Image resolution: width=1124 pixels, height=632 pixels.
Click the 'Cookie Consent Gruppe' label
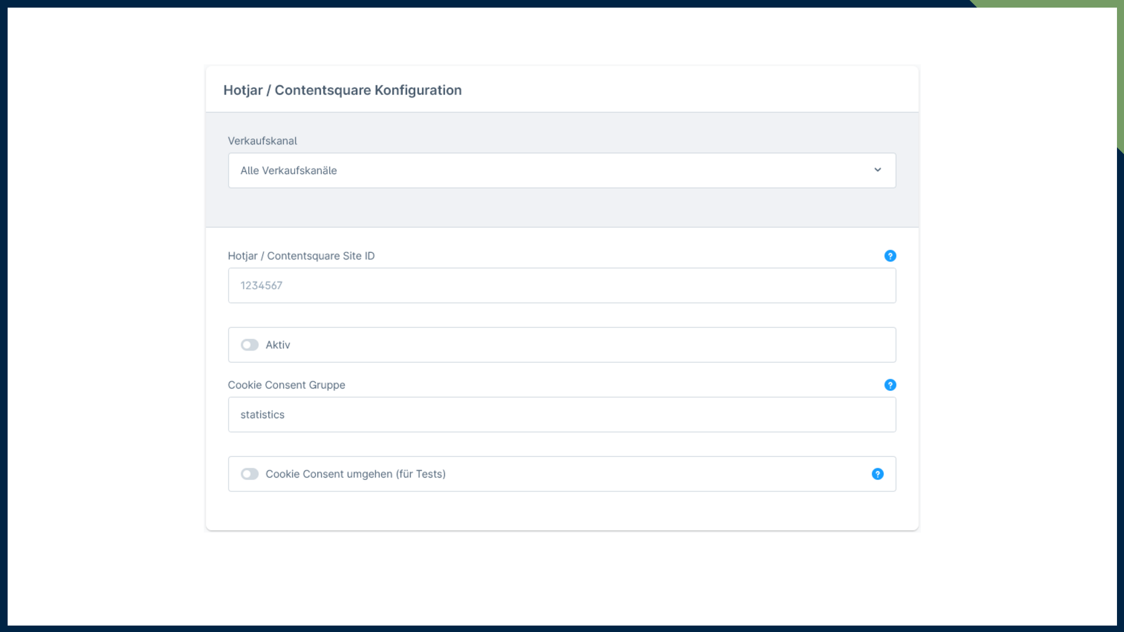tap(286, 385)
